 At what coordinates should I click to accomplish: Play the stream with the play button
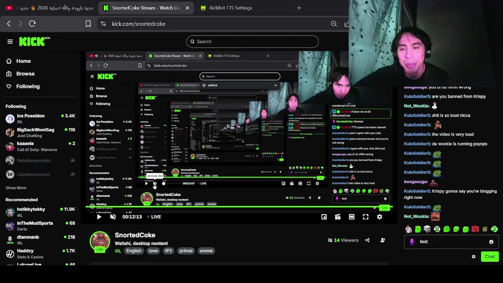click(x=99, y=217)
